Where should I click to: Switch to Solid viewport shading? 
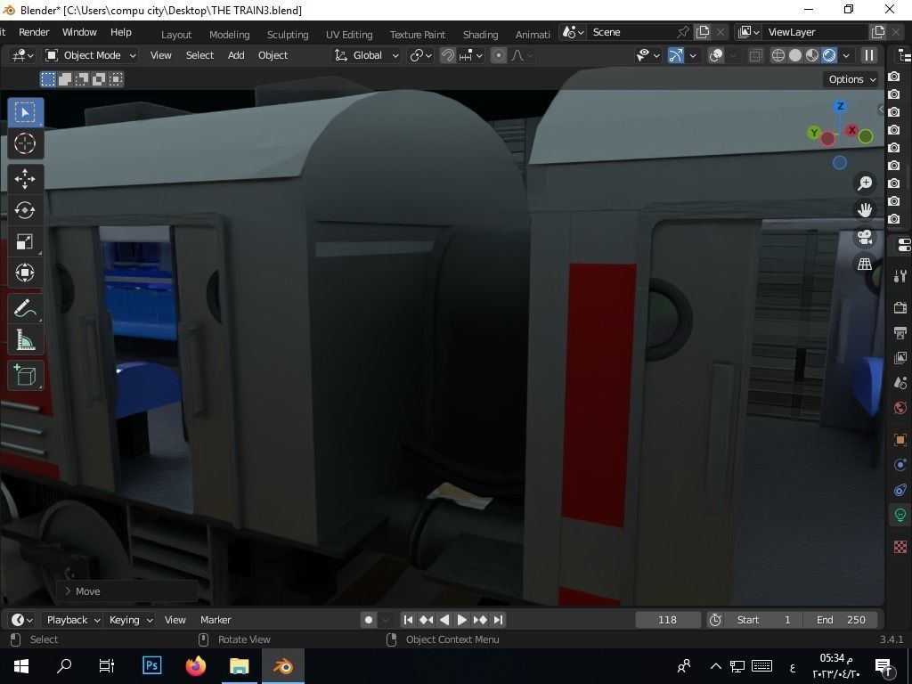click(x=795, y=55)
